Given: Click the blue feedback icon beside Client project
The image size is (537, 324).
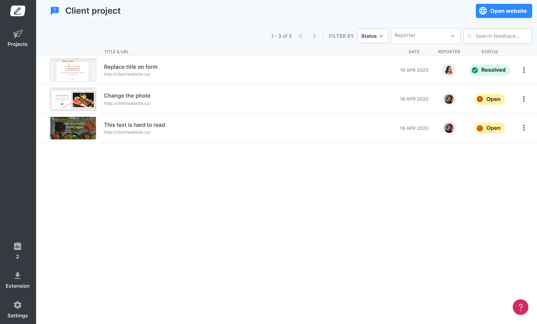Looking at the screenshot, I should tap(55, 11).
